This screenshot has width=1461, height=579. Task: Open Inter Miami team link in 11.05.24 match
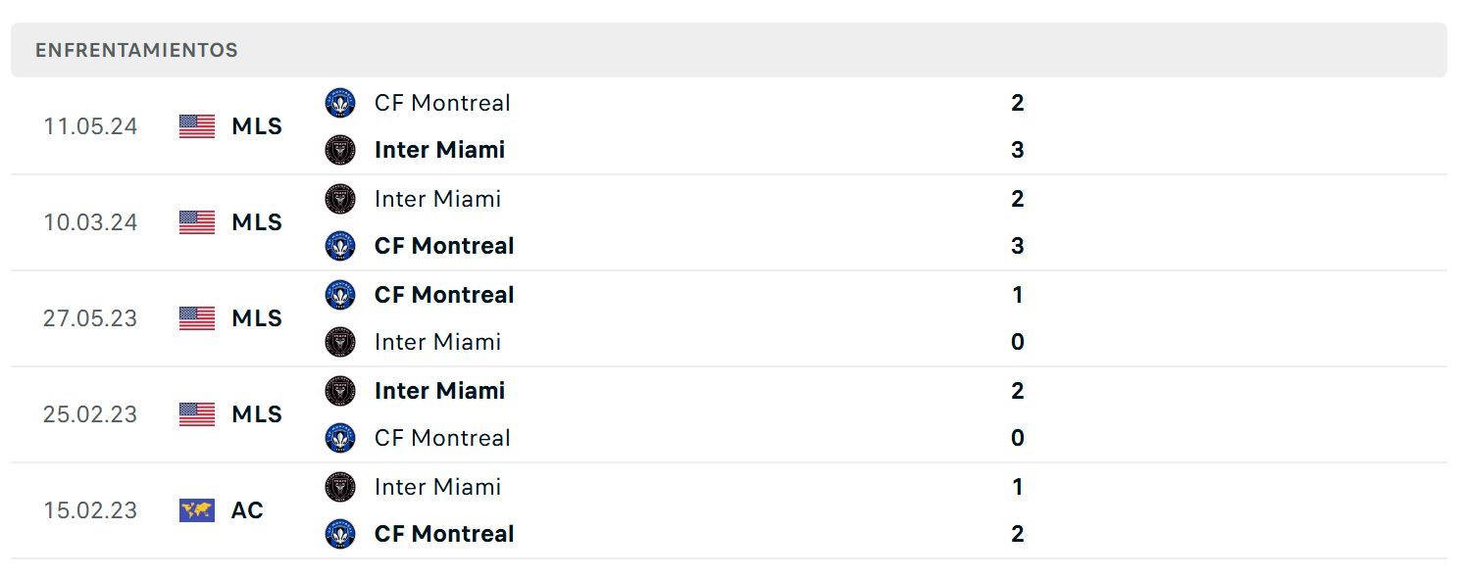[x=439, y=150]
